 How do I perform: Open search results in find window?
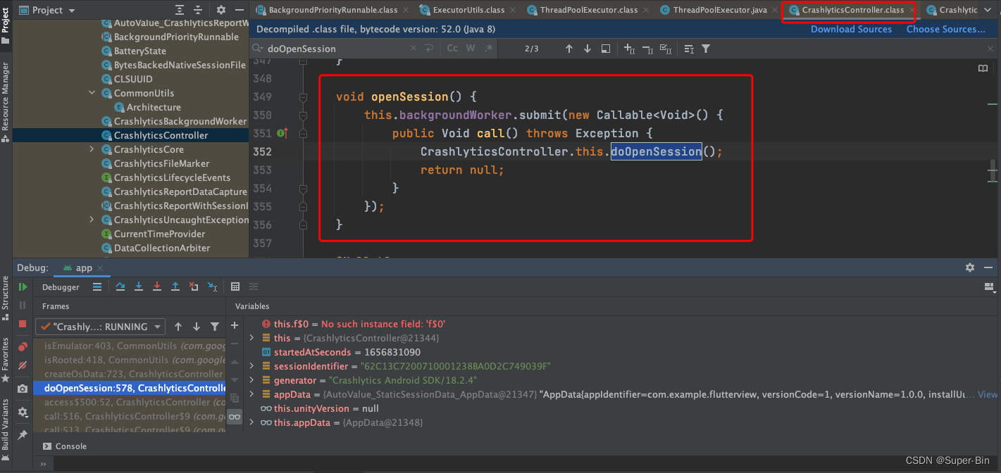point(605,49)
